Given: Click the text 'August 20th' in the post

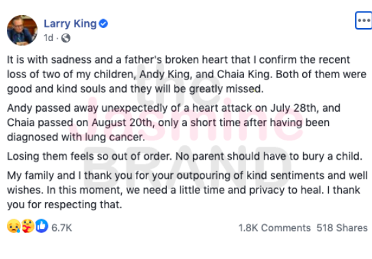Looking at the screenshot, I should [x=122, y=123].
